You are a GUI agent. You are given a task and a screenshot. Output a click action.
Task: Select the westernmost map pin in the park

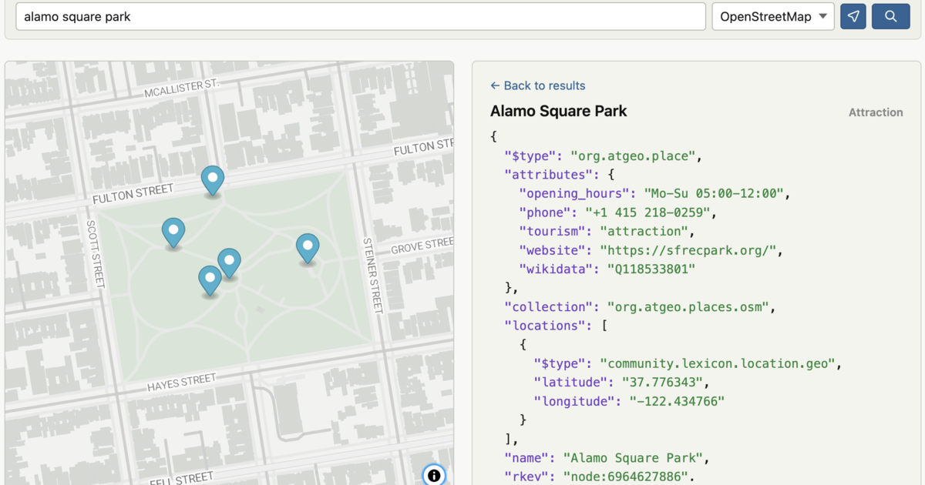[x=173, y=231]
